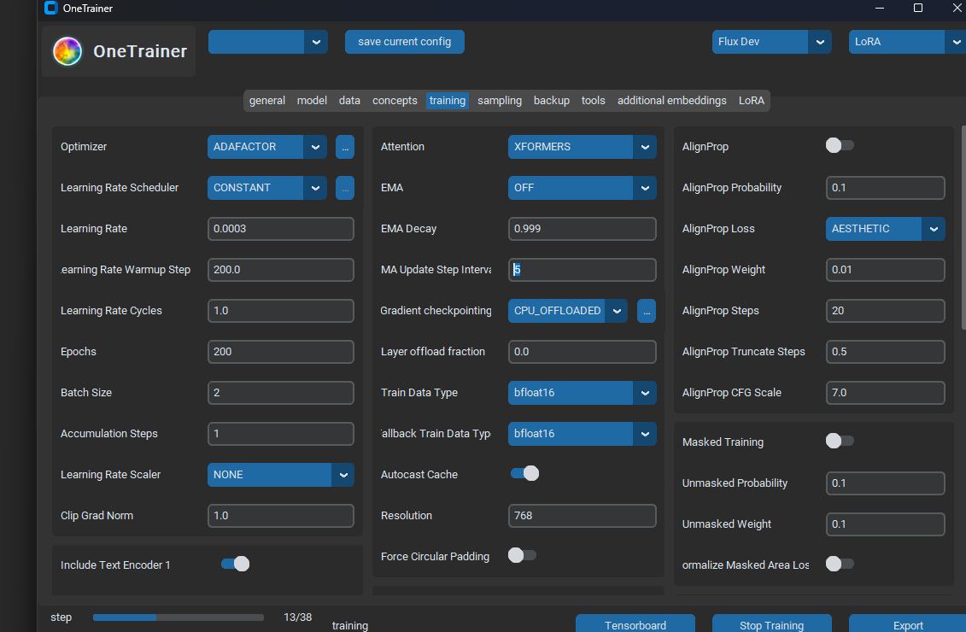Open Gradient checkpointing ellipsis options
Screen dimensions: 966x632
[x=647, y=311]
